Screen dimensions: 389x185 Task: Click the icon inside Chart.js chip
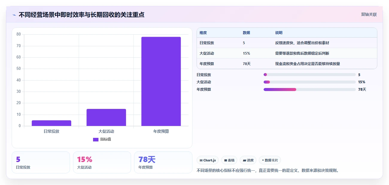201,161
